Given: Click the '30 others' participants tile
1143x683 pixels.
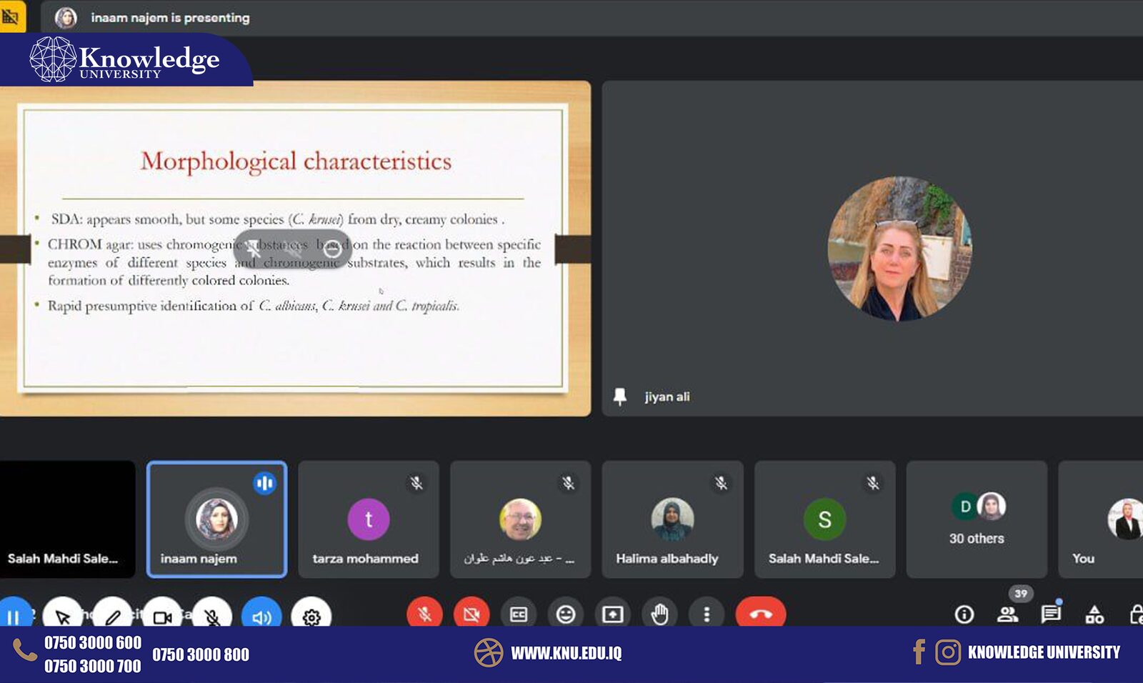Looking at the screenshot, I should coord(977,519).
